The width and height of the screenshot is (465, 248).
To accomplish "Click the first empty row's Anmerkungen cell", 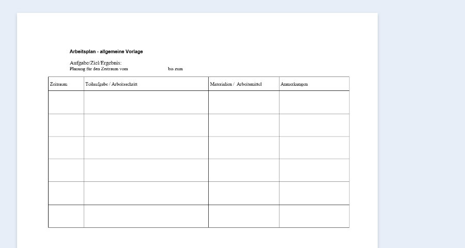I will [314, 102].
